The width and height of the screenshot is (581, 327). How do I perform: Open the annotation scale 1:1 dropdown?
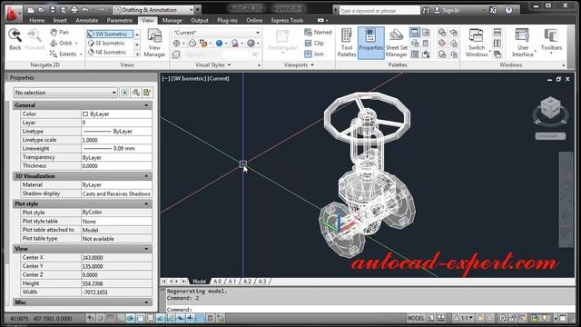tap(464, 318)
